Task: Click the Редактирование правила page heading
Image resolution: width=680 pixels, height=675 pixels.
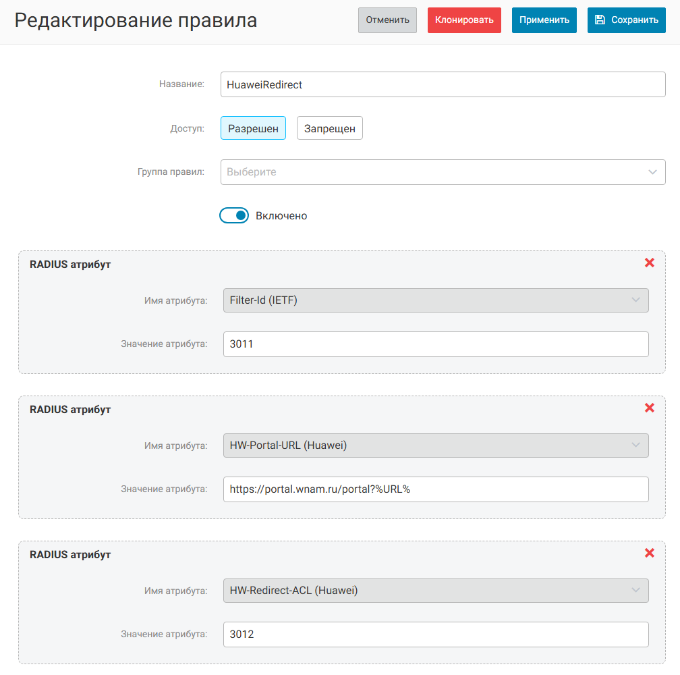Action: click(x=136, y=20)
